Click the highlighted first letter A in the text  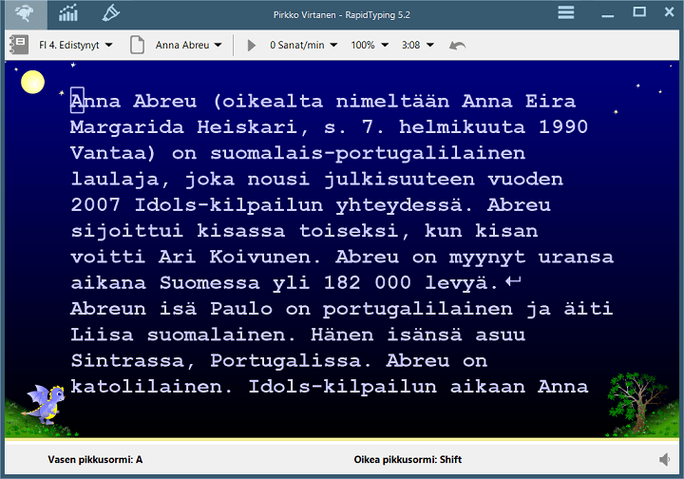click(x=77, y=101)
